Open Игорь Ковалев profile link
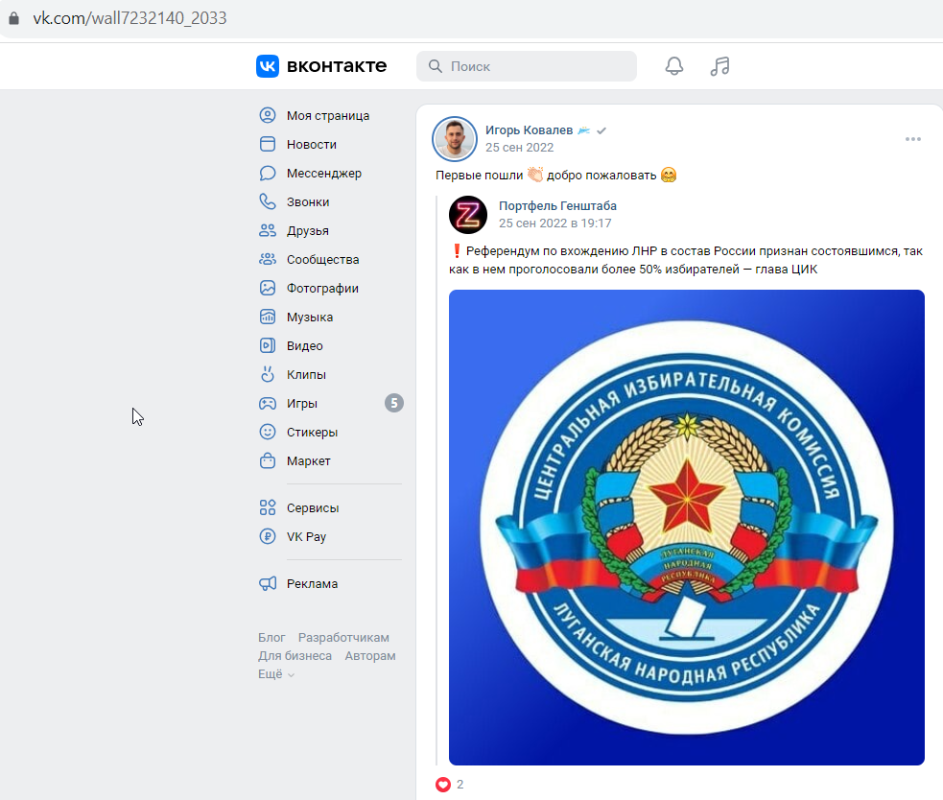Image resolution: width=943 pixels, height=800 pixels. (x=530, y=129)
